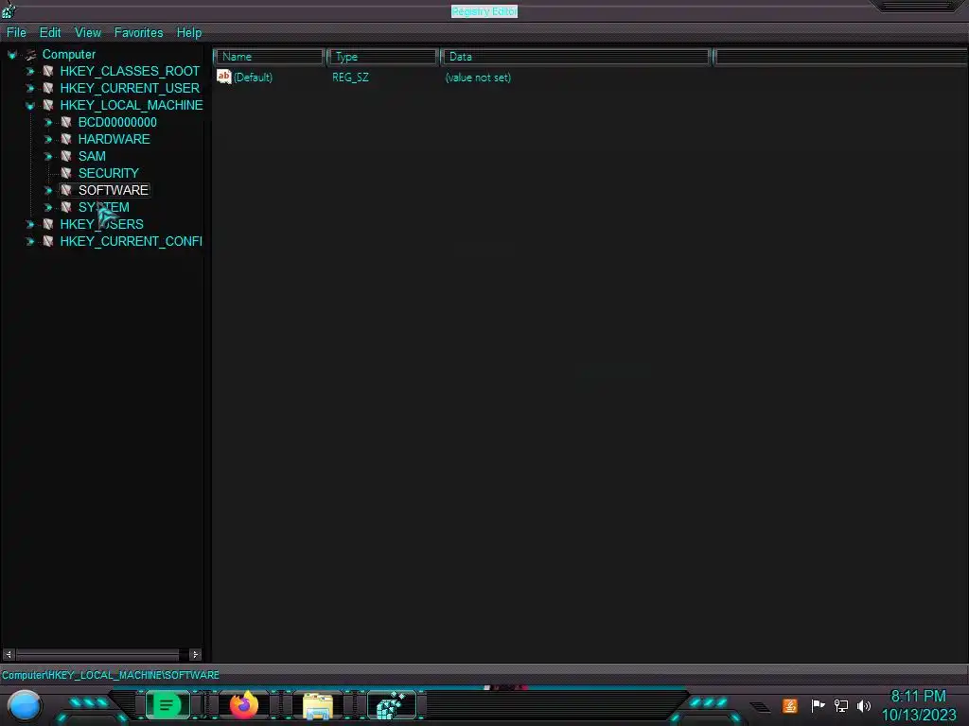Select HKEY_USERS label

102,224
